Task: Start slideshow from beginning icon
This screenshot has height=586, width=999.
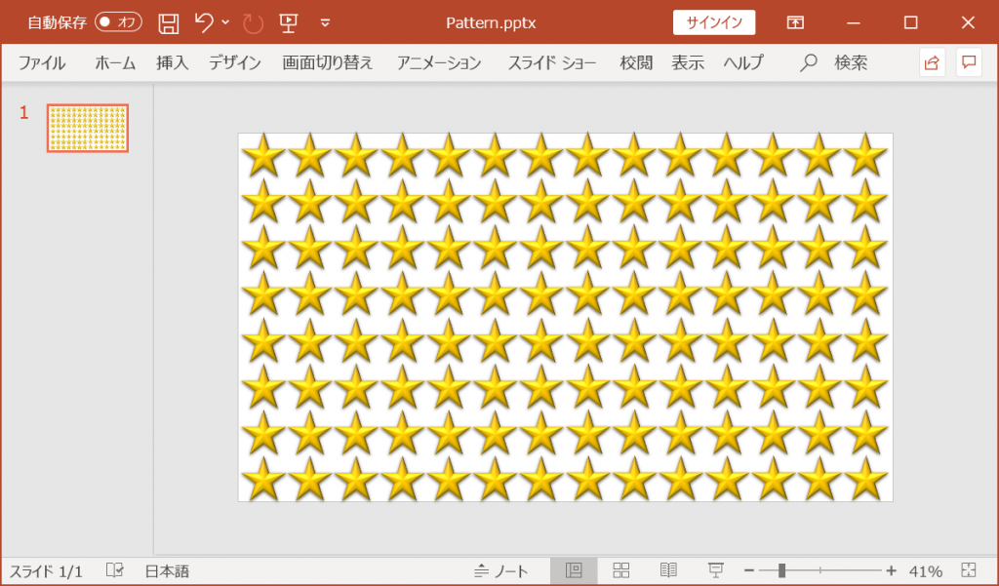Action: tap(289, 23)
